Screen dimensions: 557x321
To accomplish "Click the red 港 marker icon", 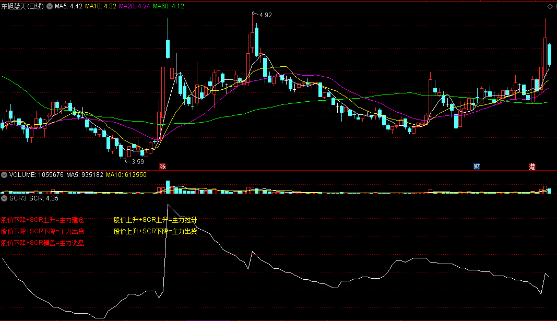I will tap(532, 167).
